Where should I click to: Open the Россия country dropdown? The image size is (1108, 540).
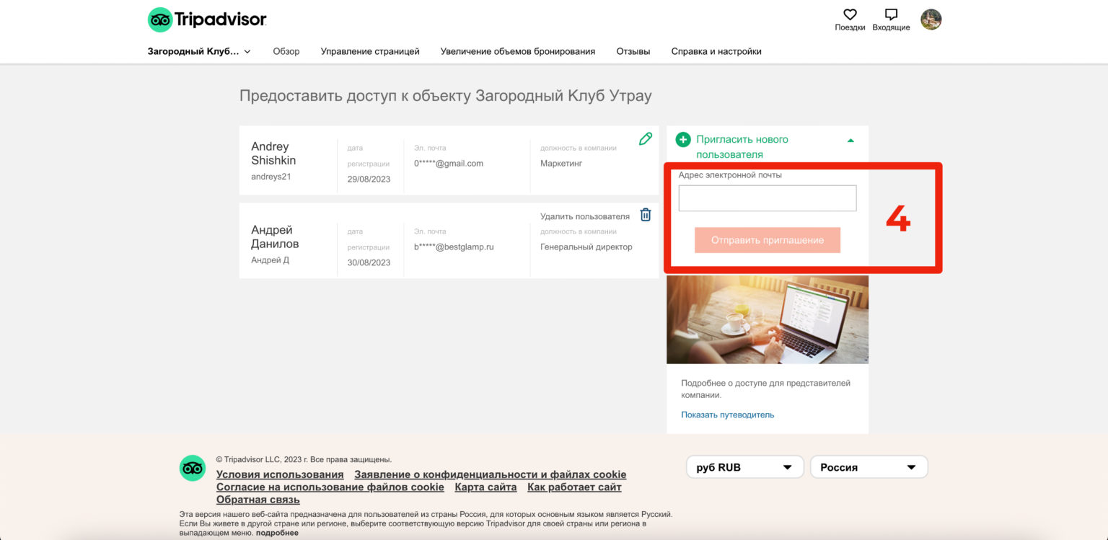coord(869,467)
